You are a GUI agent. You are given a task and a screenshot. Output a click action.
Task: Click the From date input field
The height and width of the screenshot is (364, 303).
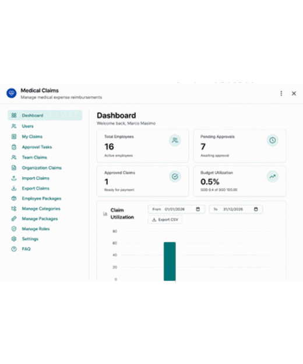[x=177, y=209]
